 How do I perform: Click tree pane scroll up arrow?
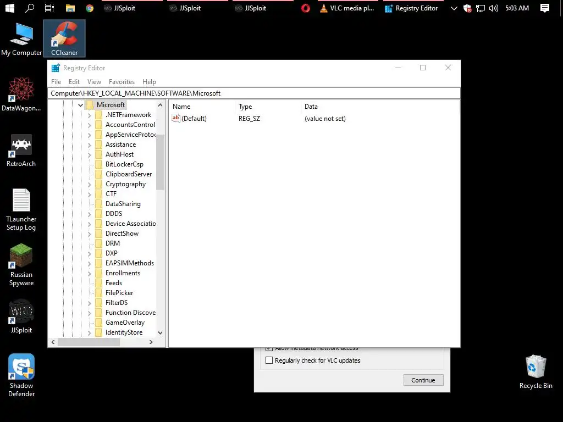160,105
